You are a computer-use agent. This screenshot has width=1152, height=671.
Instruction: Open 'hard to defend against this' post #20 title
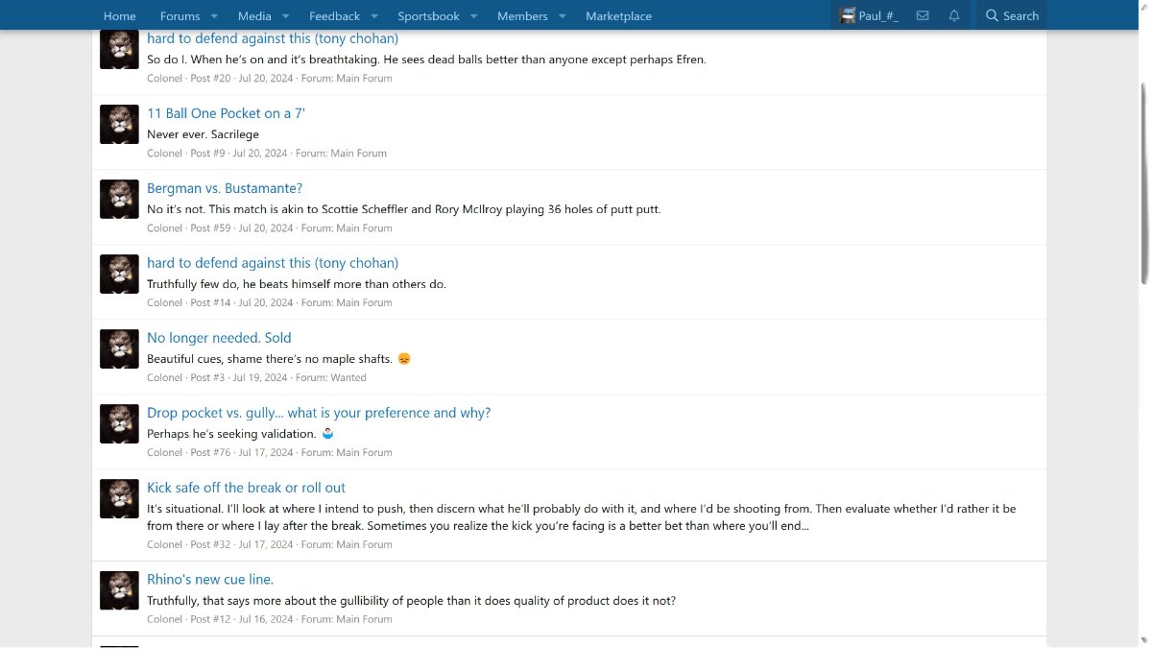(273, 38)
